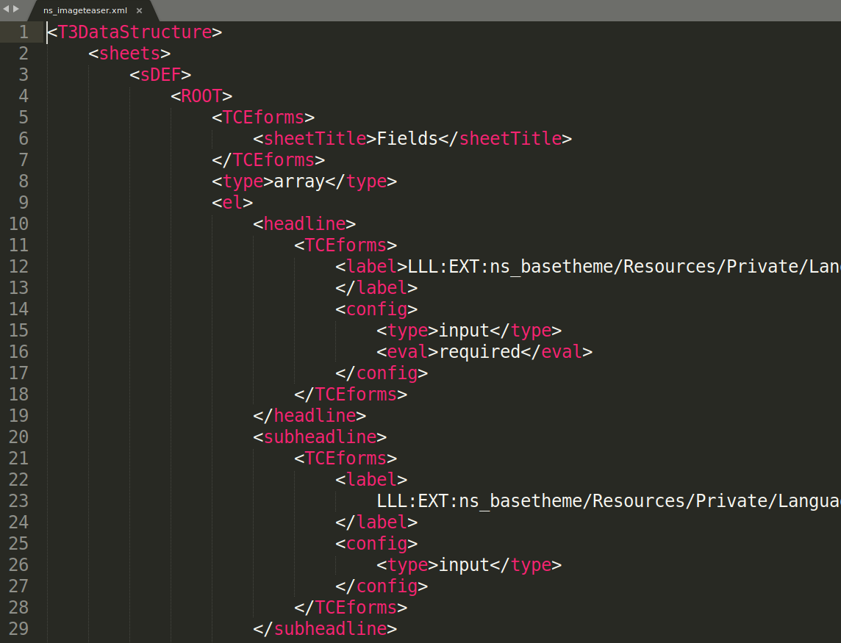Screen dimensions: 841x643
Task: Click gutter line number 29
Action: (19, 629)
